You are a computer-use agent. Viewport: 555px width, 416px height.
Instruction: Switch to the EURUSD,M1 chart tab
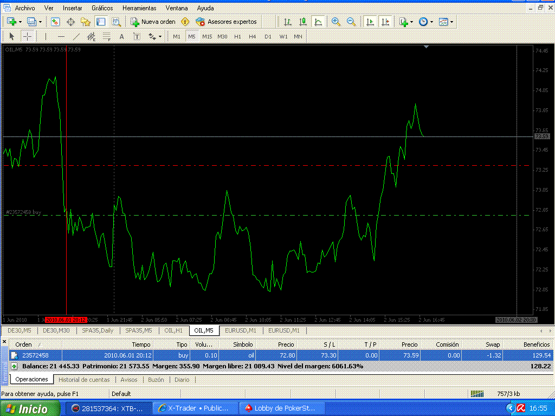coord(241,330)
